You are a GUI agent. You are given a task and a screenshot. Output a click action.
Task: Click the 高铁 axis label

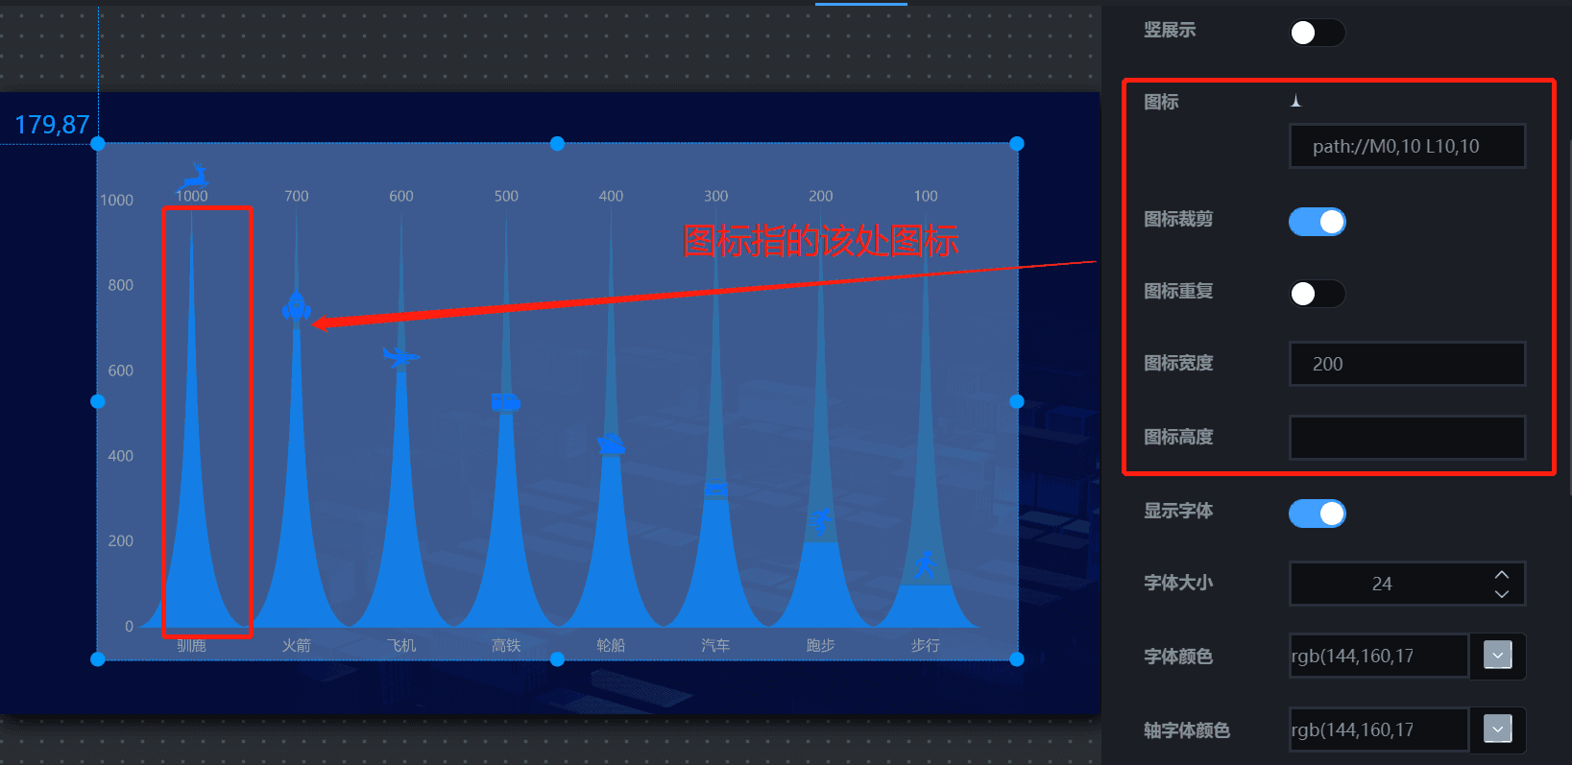tap(506, 646)
